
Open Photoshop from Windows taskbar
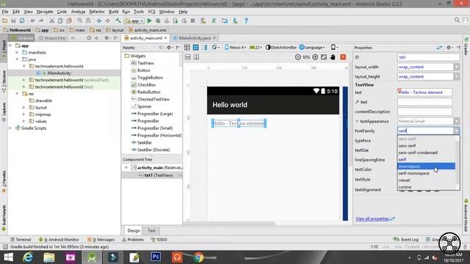pos(156,257)
